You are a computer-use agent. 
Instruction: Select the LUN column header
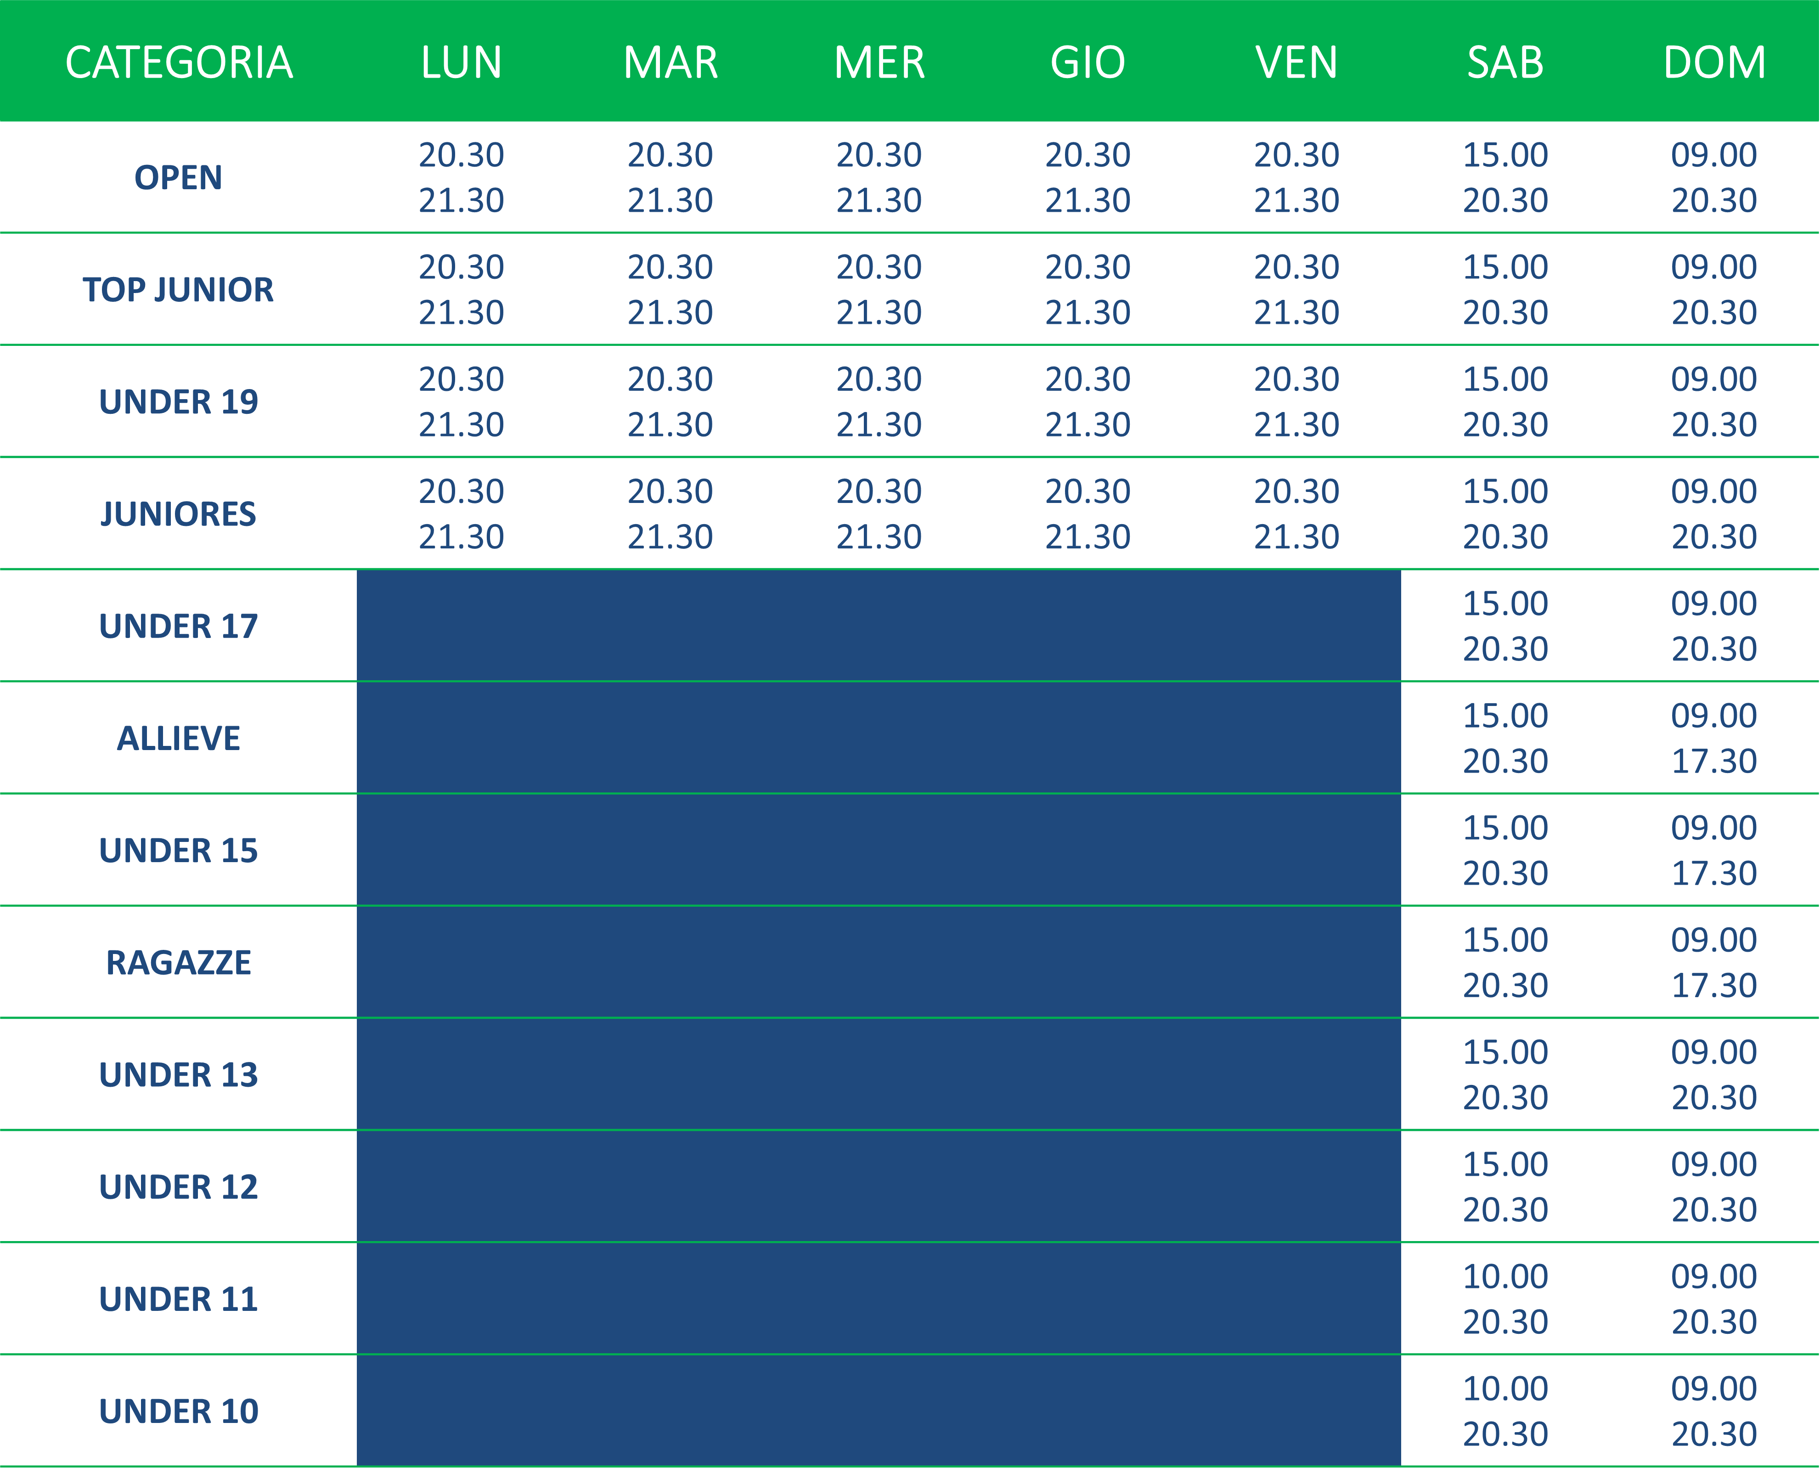click(462, 62)
